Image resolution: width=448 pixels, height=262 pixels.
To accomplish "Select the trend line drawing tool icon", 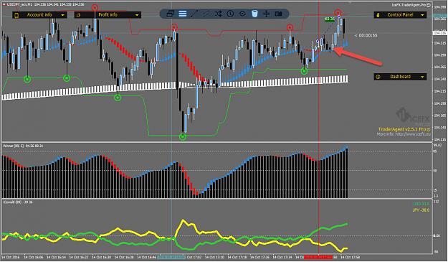I will [194, 14].
